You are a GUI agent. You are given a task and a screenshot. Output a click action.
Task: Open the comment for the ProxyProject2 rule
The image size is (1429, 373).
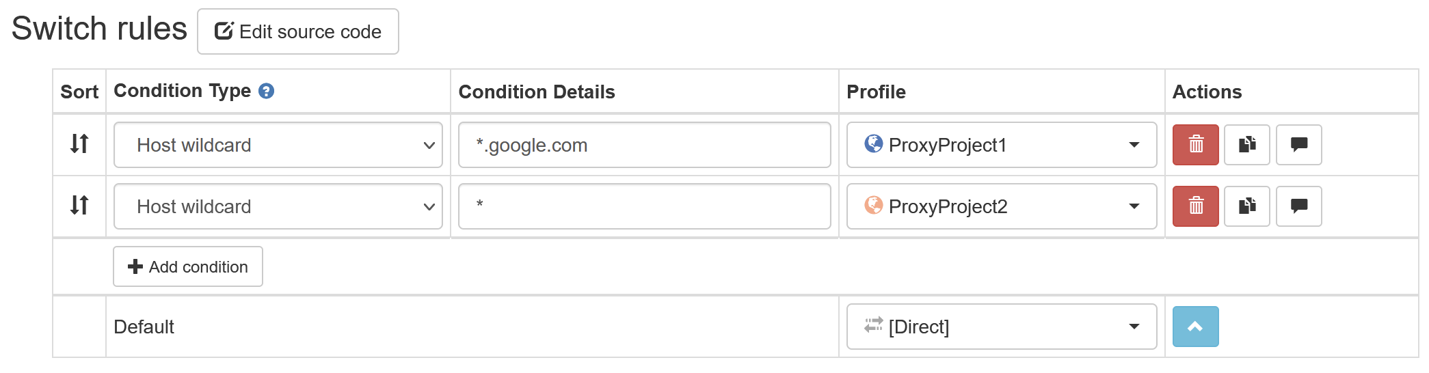[x=1298, y=206]
